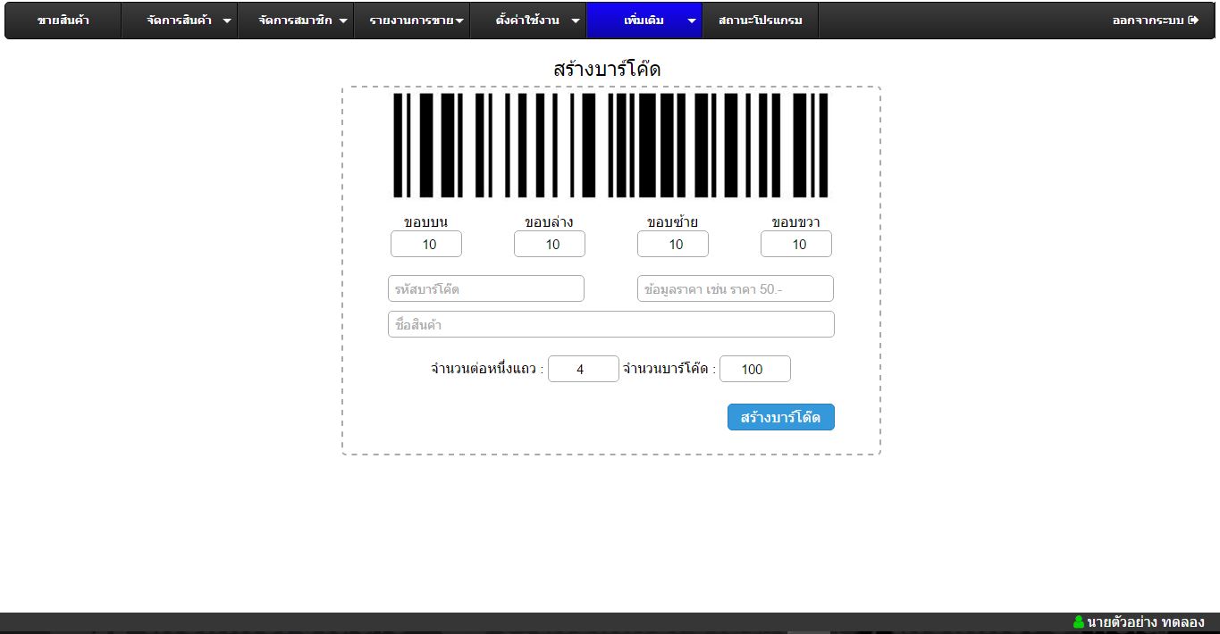Click the ขอบซ้าย margin input
This screenshot has width=1220, height=634.
pyautogui.click(x=673, y=244)
